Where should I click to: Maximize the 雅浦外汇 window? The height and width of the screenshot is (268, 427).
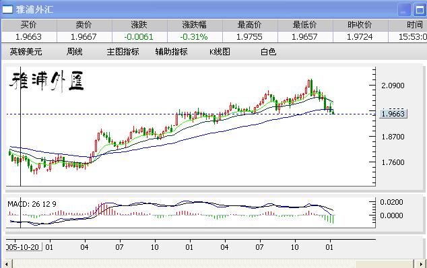420,10
